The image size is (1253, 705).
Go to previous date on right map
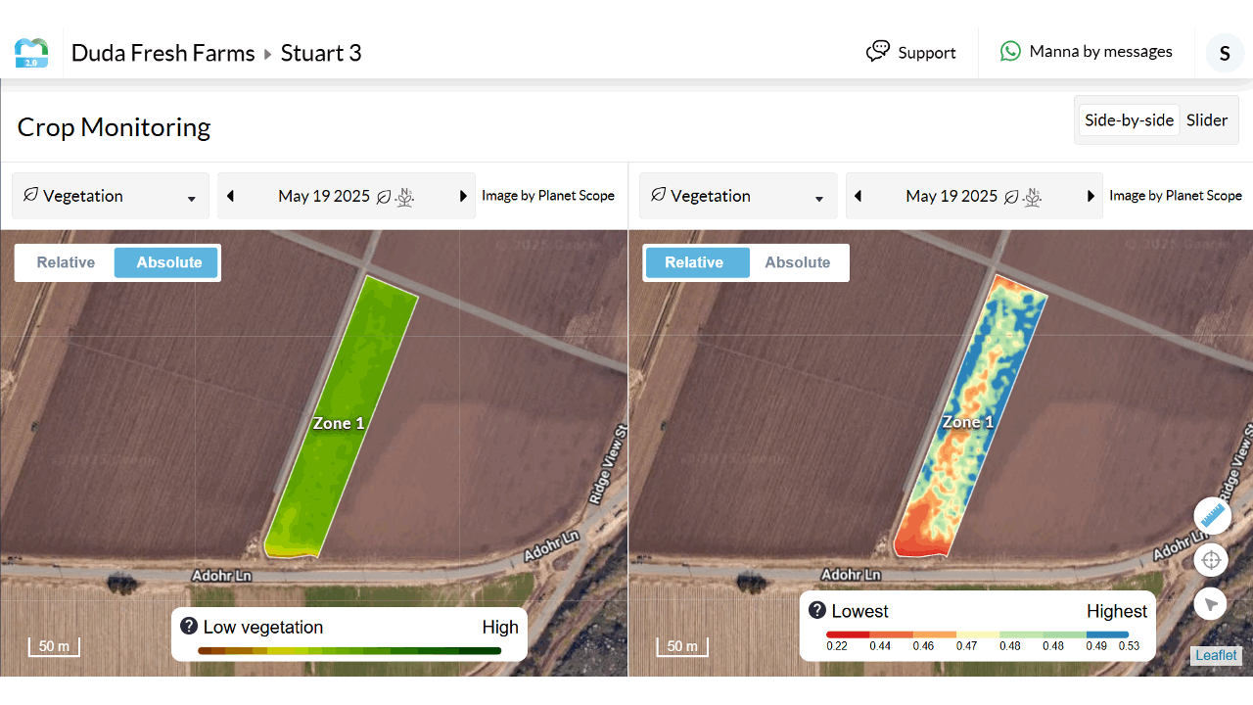coord(859,196)
